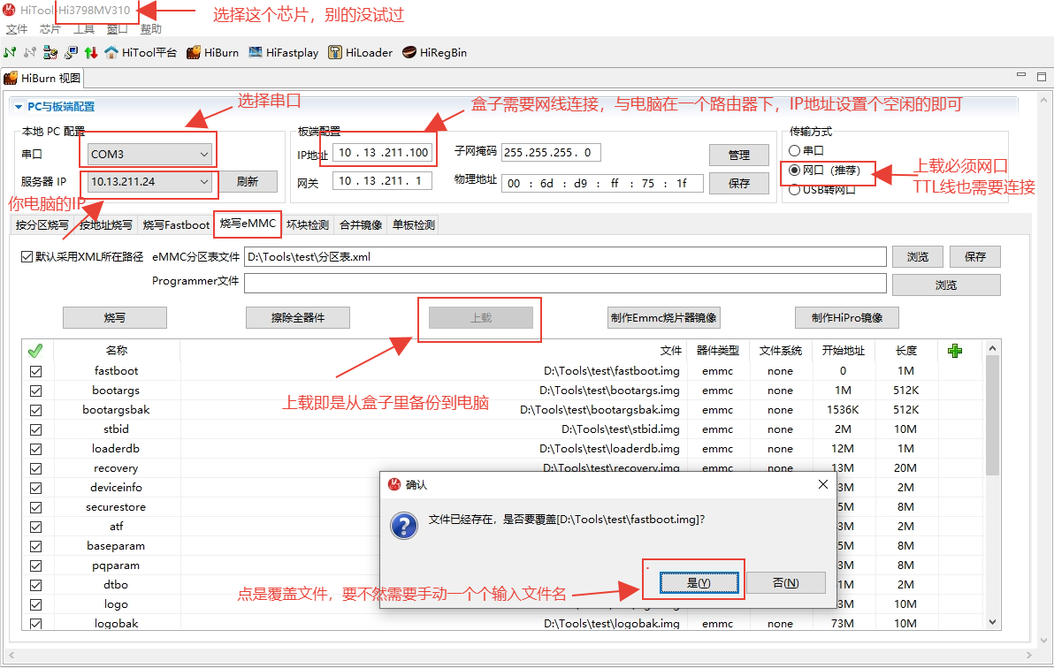Click 保存 below the 管理 button
Image resolution: width=1054 pixels, height=668 pixels.
739,183
